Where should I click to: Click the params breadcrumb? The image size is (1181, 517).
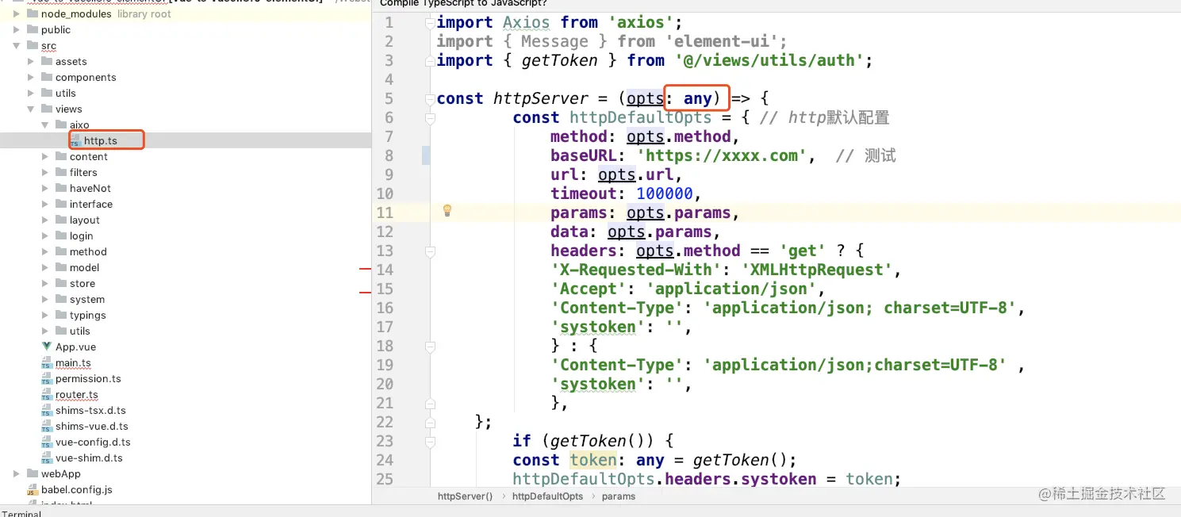pyautogui.click(x=619, y=496)
